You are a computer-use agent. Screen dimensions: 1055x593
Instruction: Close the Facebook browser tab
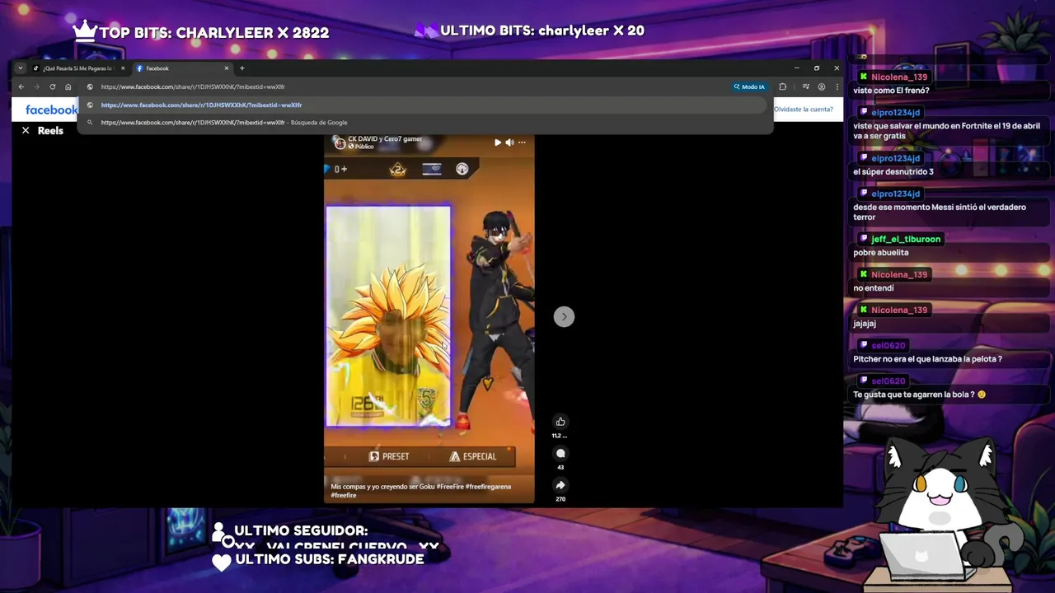pos(227,68)
